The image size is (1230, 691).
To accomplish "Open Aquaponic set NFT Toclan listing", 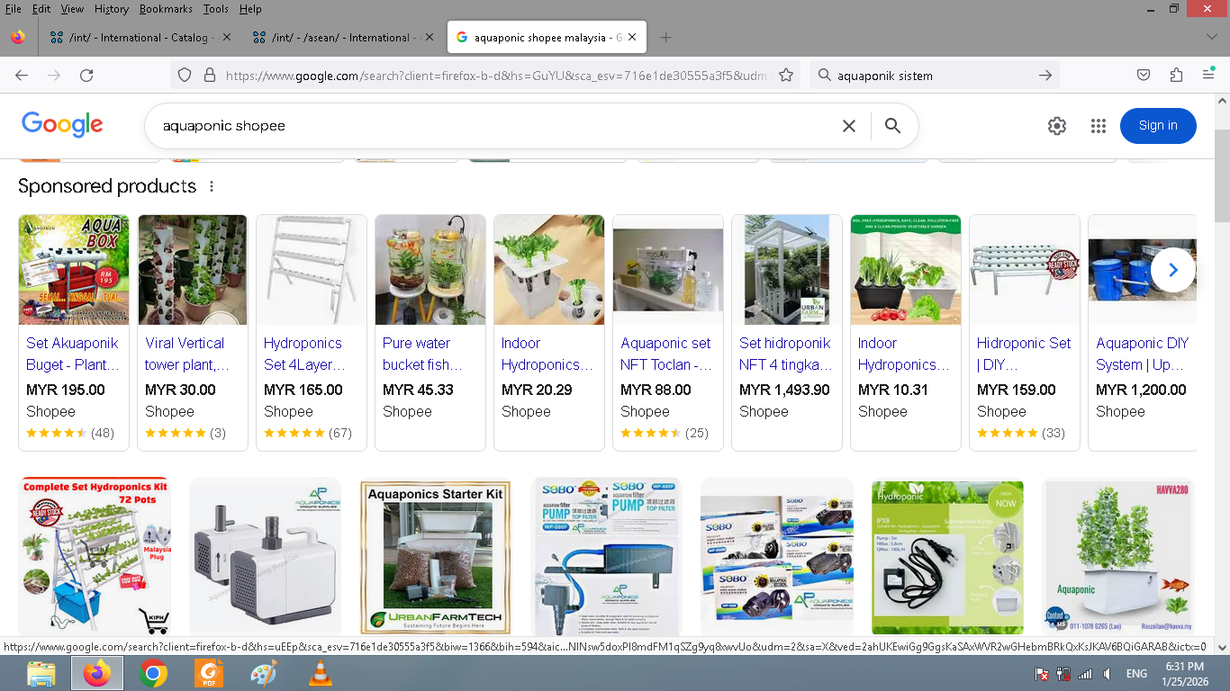I will pos(668,354).
